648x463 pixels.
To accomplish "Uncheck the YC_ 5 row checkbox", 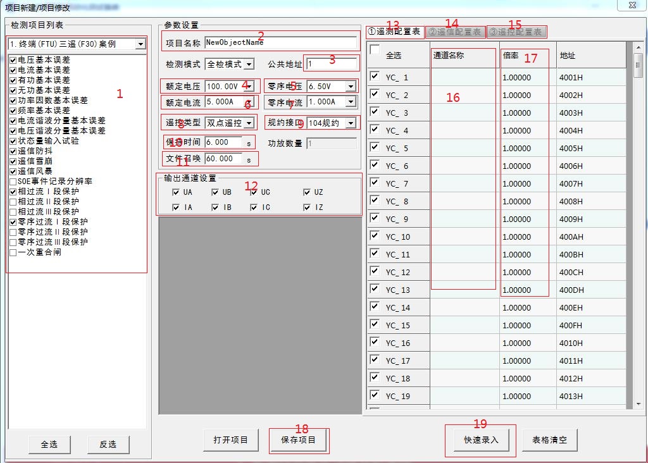I will [x=375, y=147].
